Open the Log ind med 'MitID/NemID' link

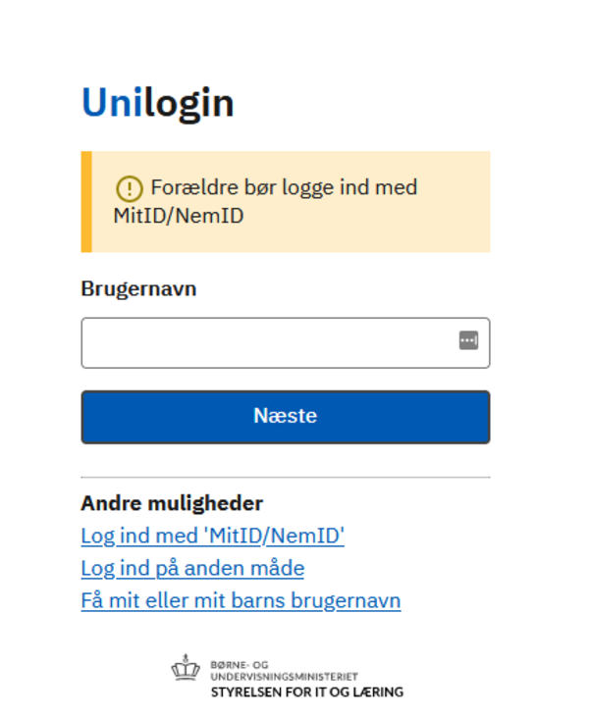[212, 536]
